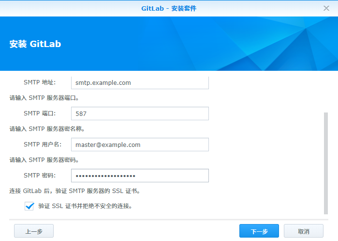The width and height of the screenshot is (338, 241).
Task: Click the SSL certificate verification description text
Action: 75,191
